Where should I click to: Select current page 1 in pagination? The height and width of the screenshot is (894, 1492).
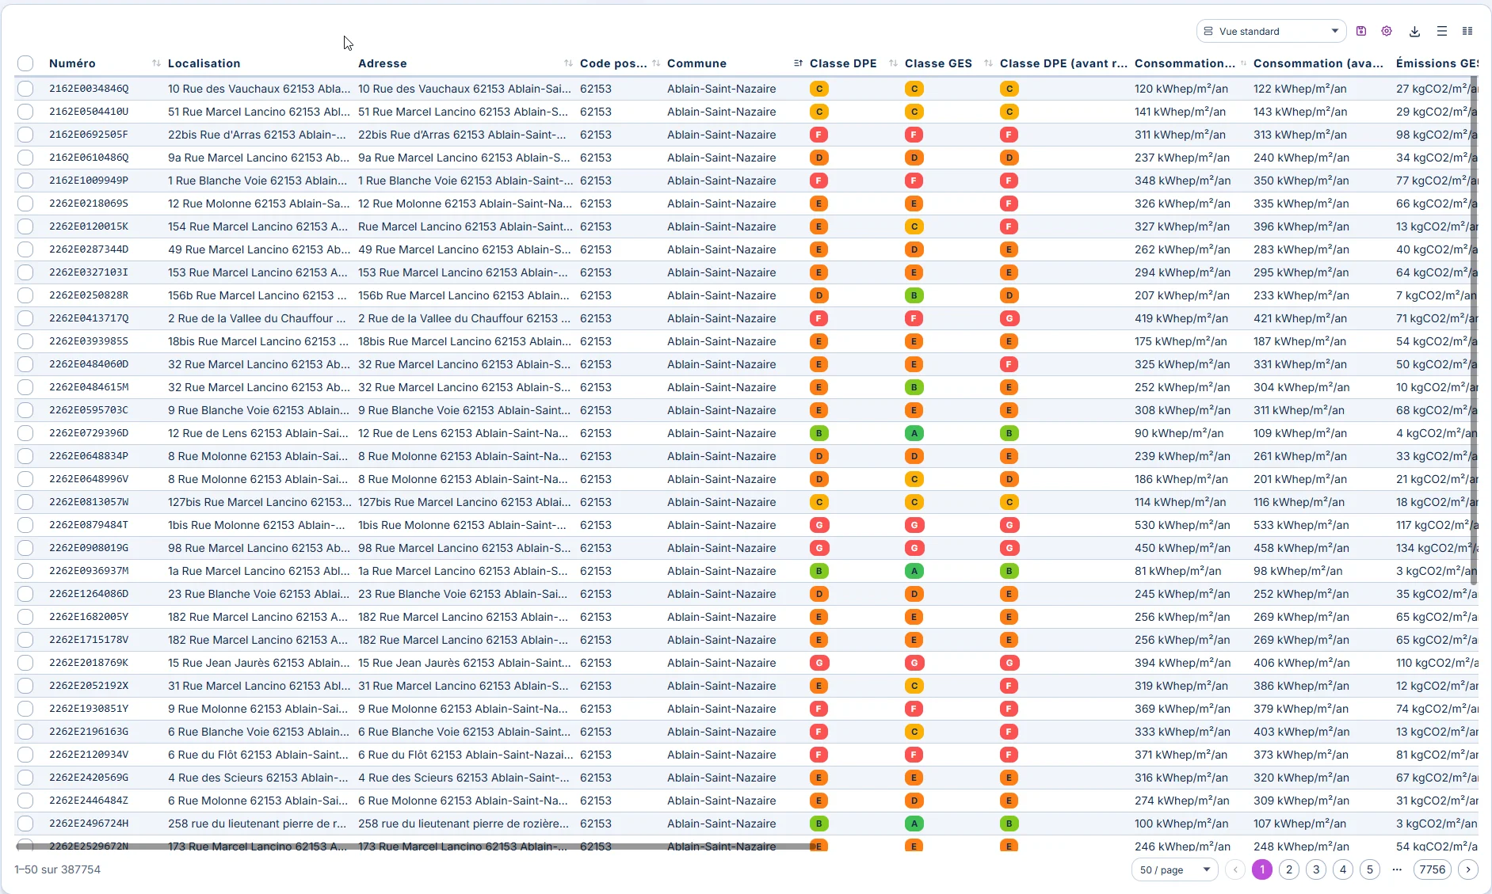1262,869
